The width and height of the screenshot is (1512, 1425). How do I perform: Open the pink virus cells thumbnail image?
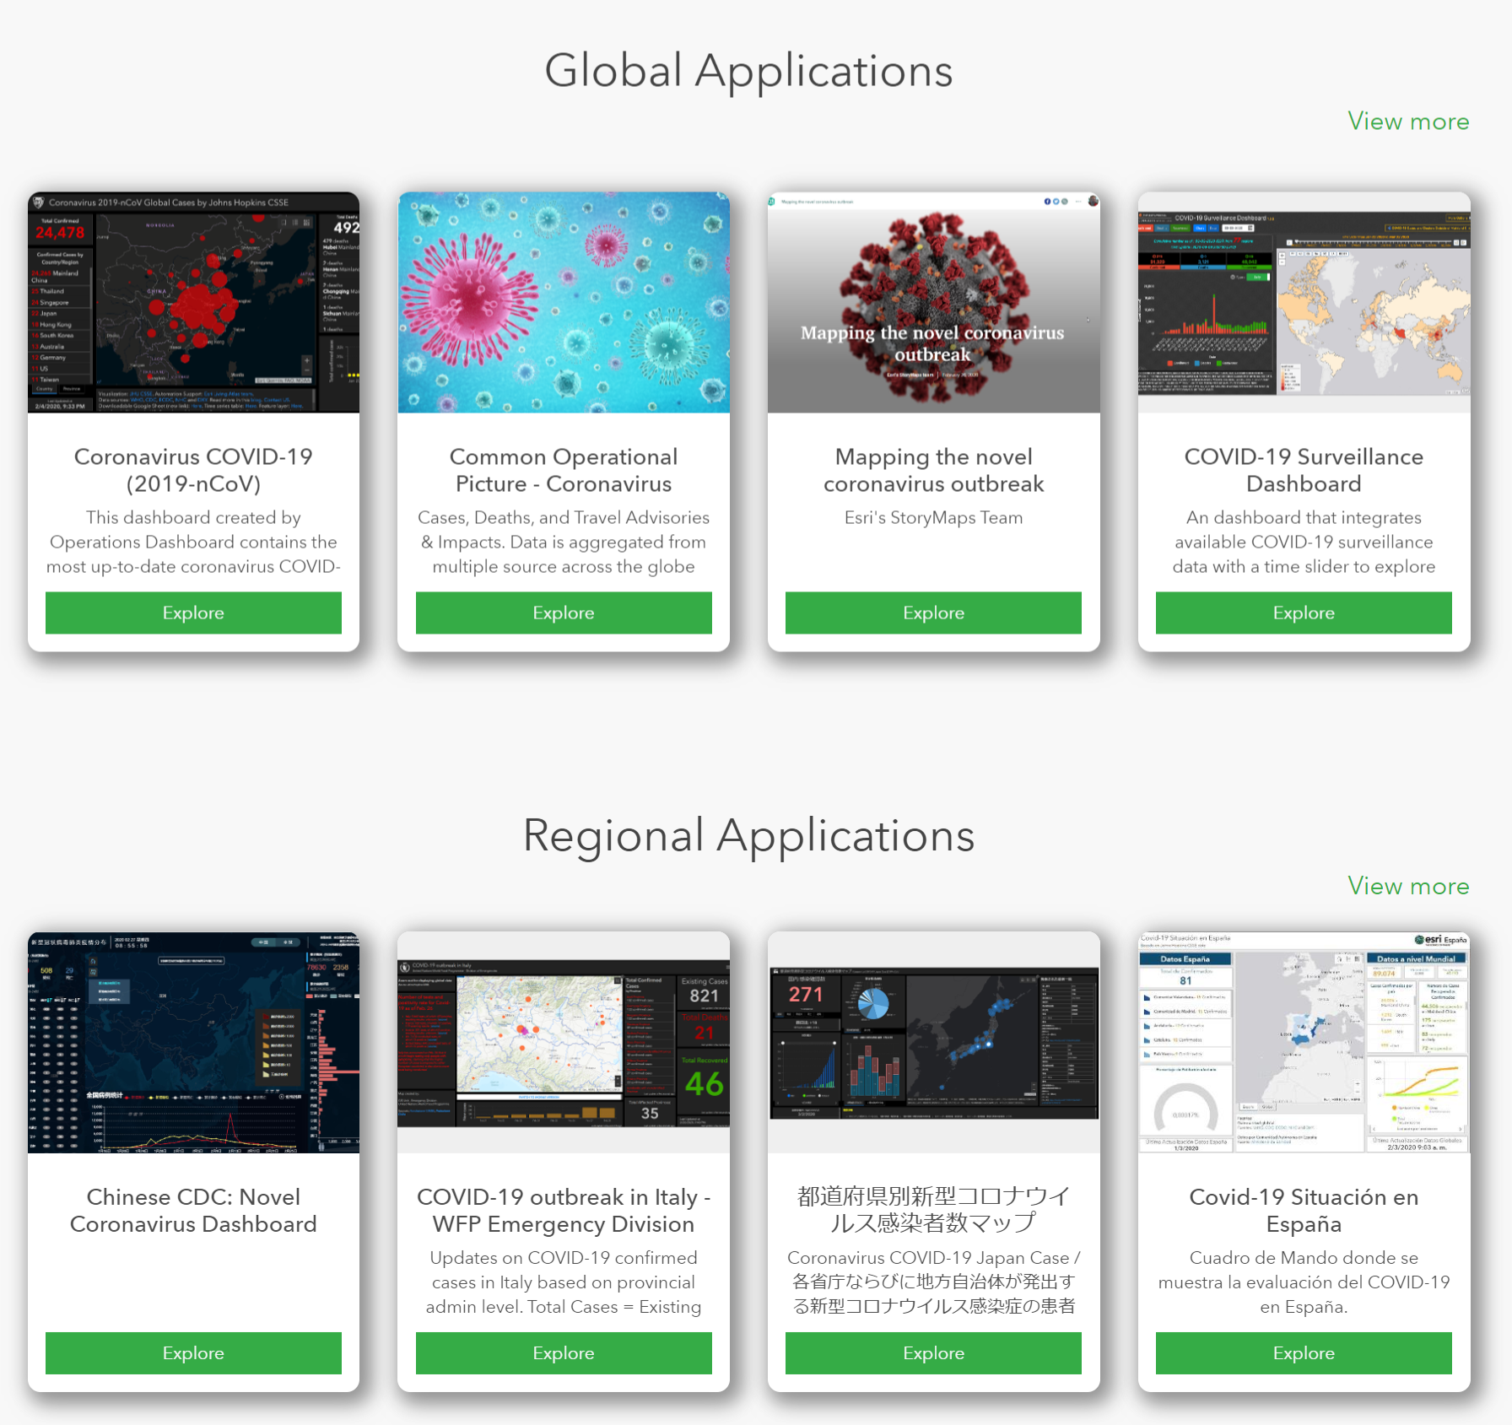564,302
